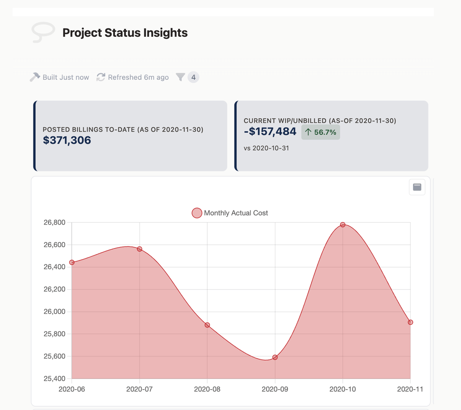This screenshot has width=461, height=410.
Task: Click the up arrow in 56.7% badge
Action: (308, 132)
